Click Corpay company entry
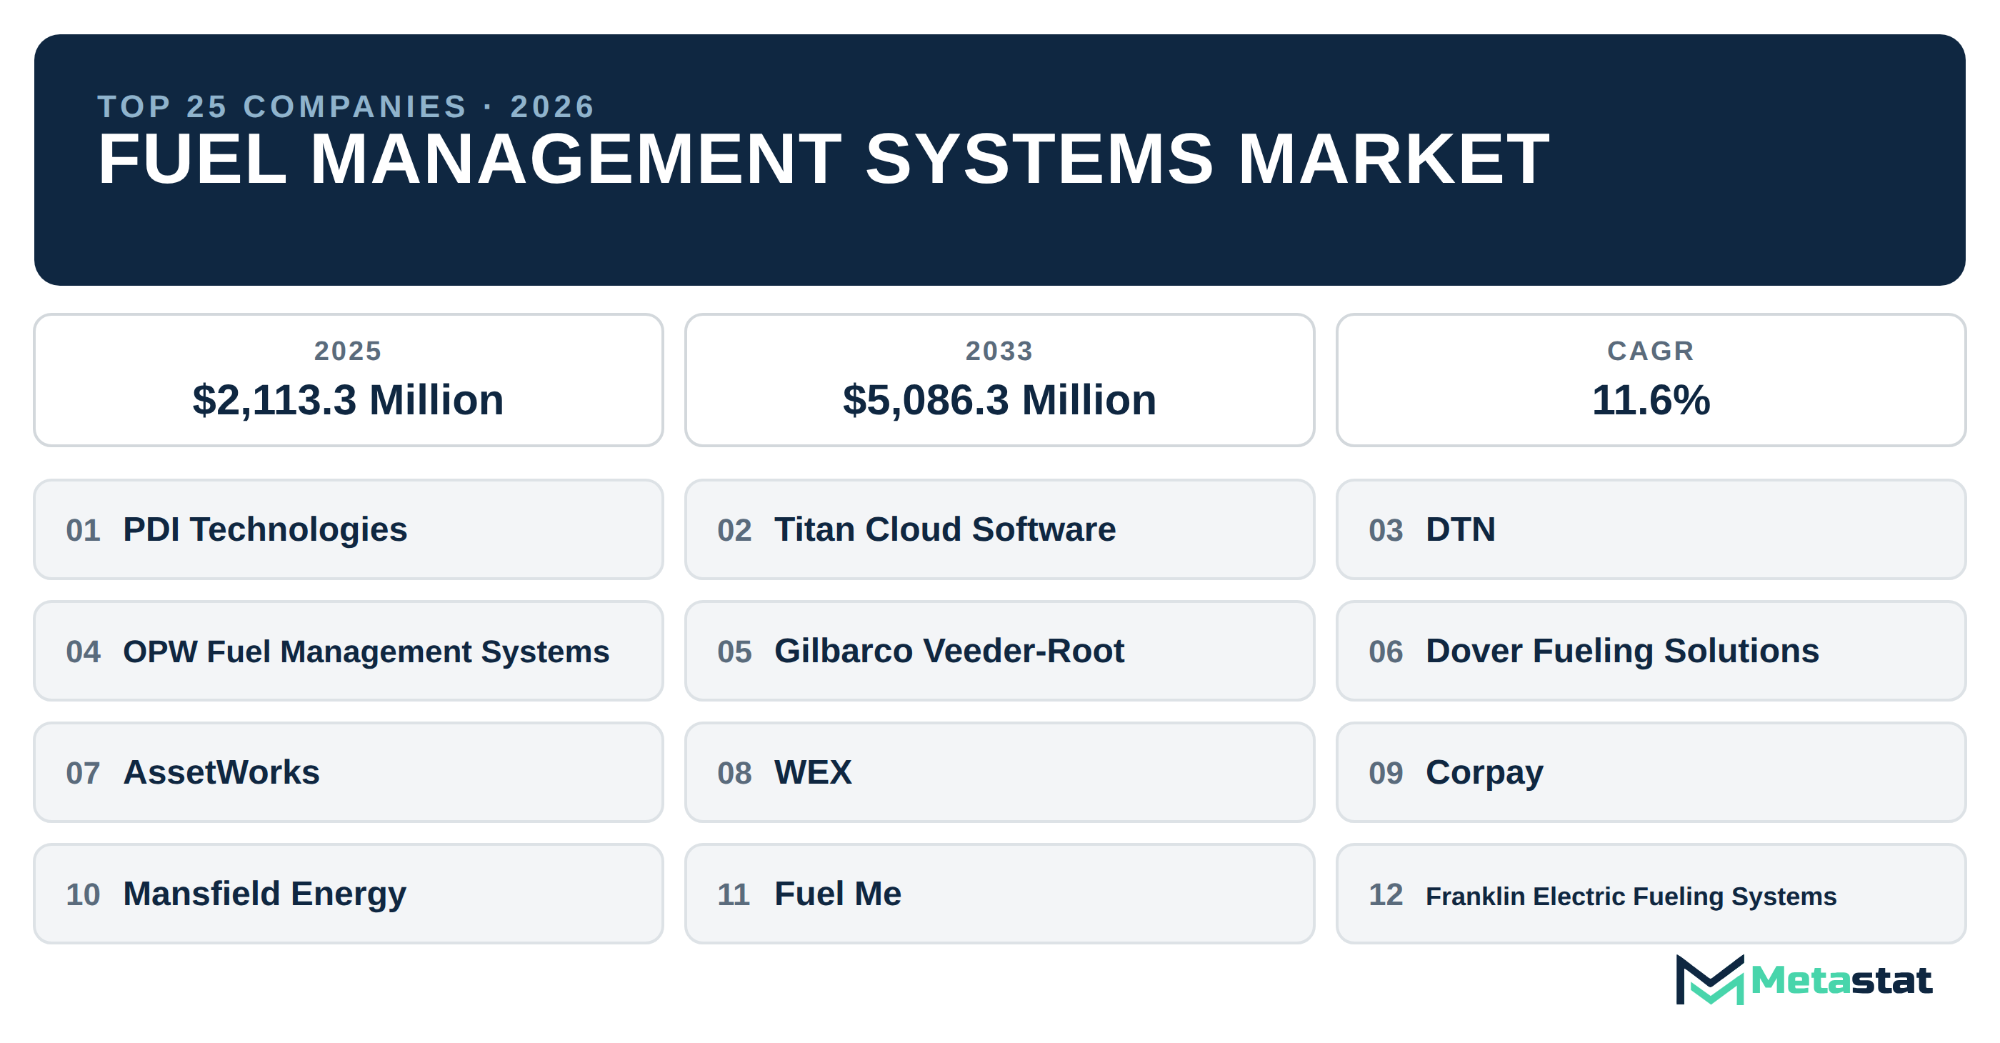The image size is (2000, 1043). (x=1651, y=773)
